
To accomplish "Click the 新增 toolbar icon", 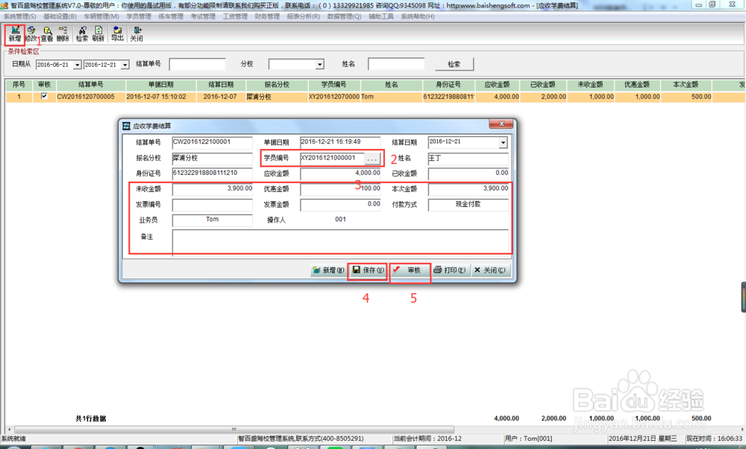I will [x=15, y=34].
